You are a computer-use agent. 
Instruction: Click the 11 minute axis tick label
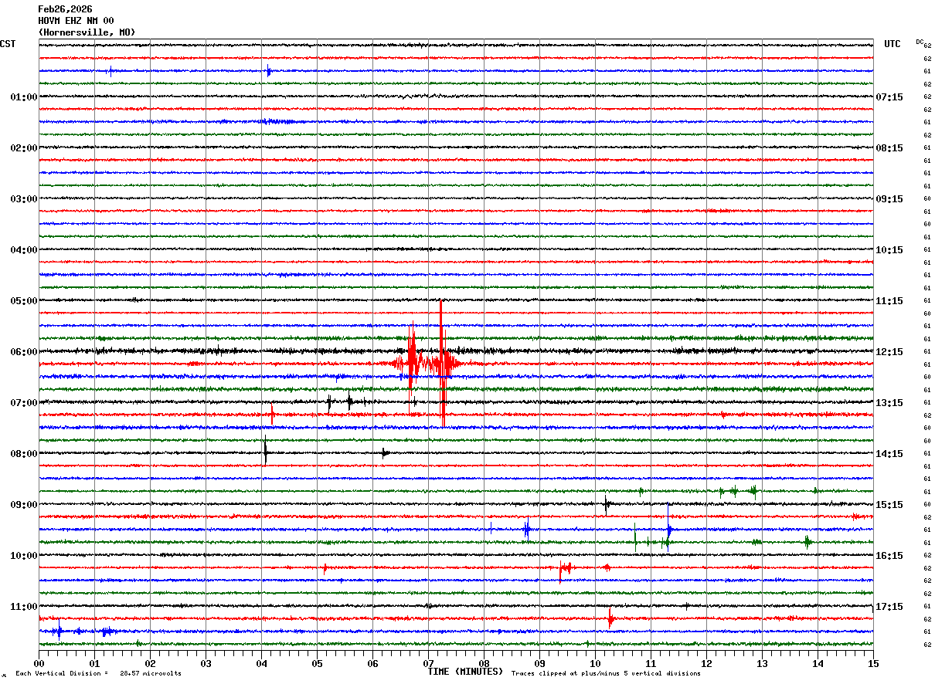(x=651, y=663)
